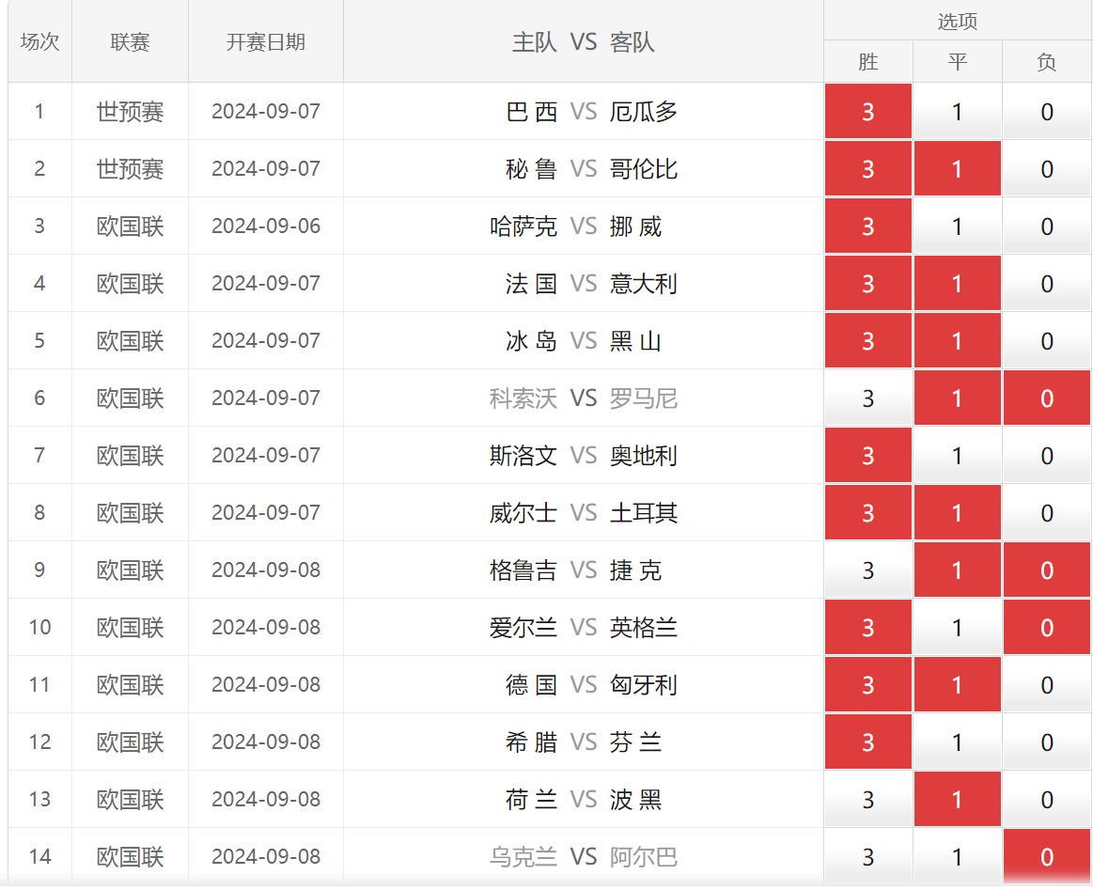
Task: Click away team name 匈牙利
Action: click(644, 684)
